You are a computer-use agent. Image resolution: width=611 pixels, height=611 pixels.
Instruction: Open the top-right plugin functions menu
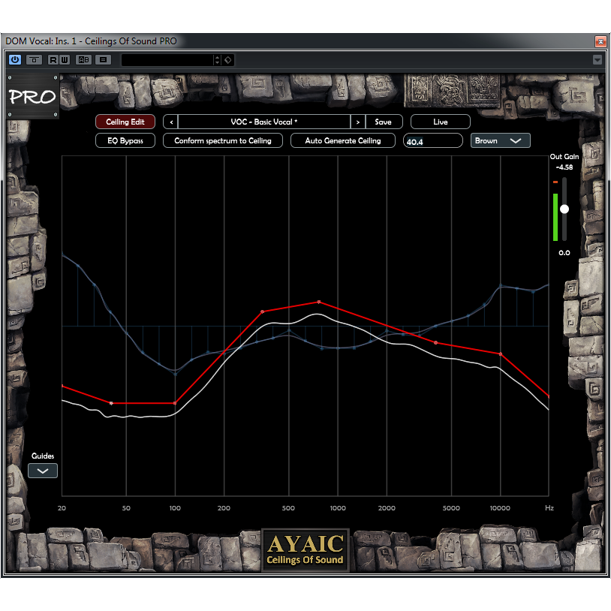tap(597, 59)
